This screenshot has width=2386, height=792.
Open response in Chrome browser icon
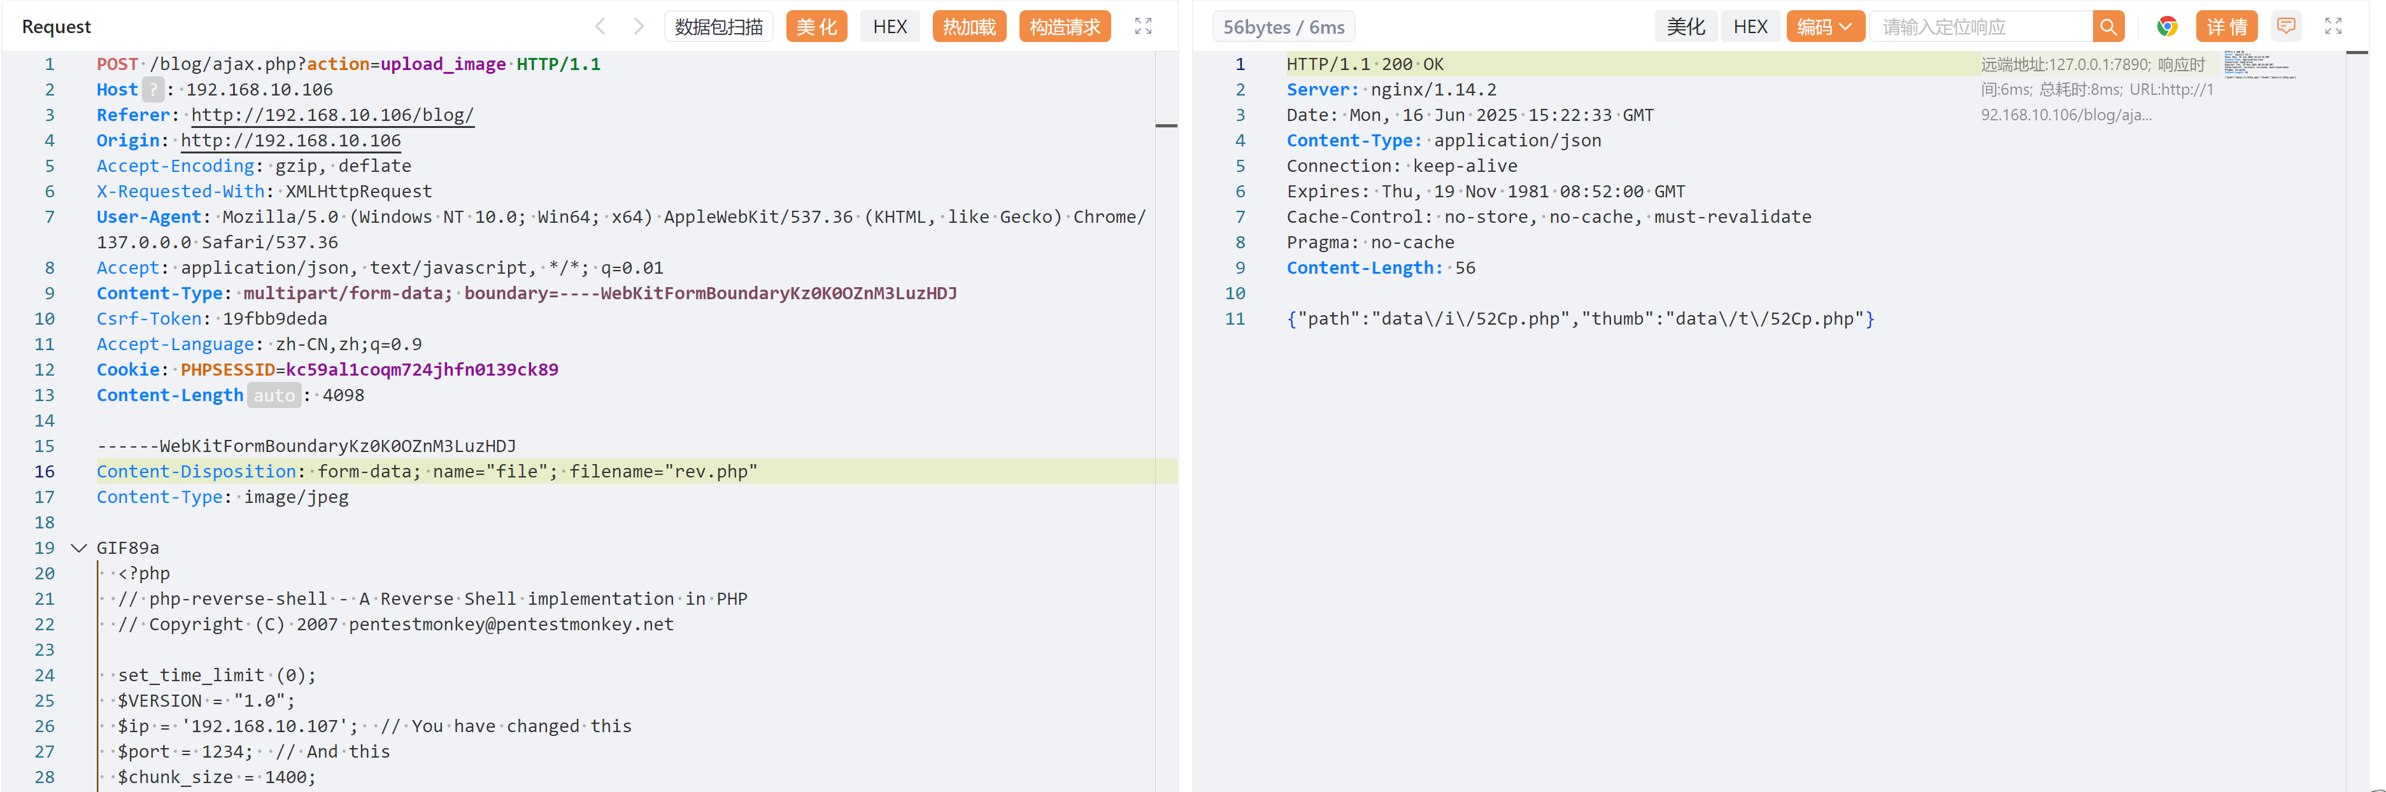[2166, 26]
